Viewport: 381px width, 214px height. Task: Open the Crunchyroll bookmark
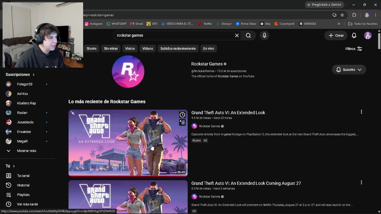(284, 24)
